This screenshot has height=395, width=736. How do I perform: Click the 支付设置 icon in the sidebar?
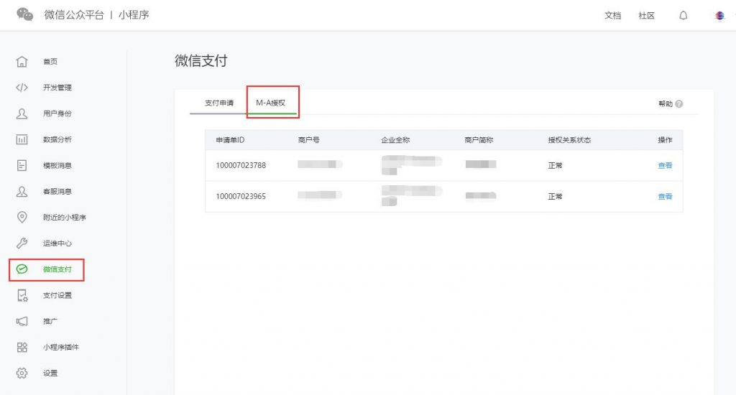[x=22, y=295]
